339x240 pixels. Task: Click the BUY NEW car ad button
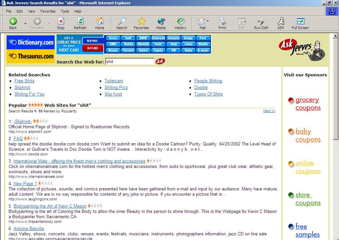(93, 41)
